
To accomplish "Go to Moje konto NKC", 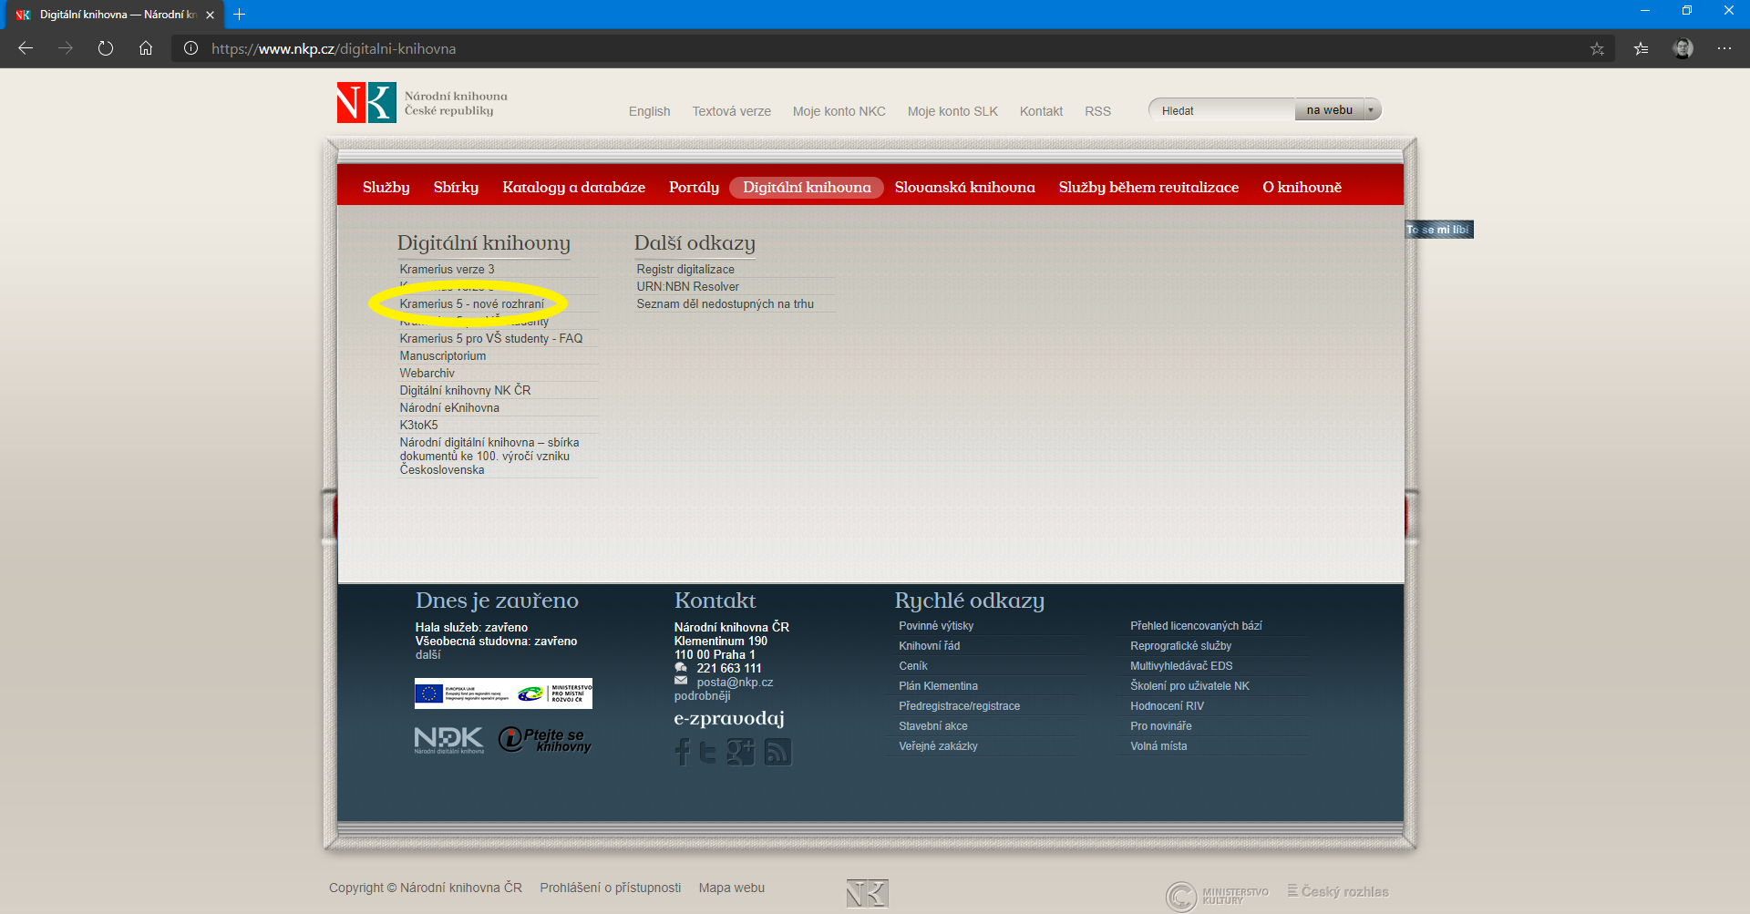I will click(x=839, y=111).
